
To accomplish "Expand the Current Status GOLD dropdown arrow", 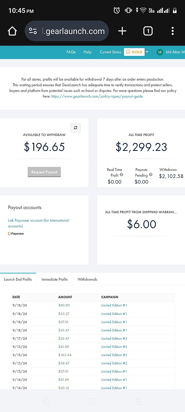I will tap(147, 52).
